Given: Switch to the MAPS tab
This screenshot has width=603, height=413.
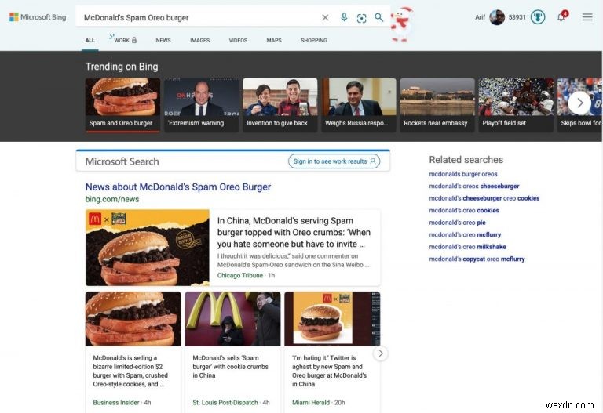Looking at the screenshot, I should point(274,40).
